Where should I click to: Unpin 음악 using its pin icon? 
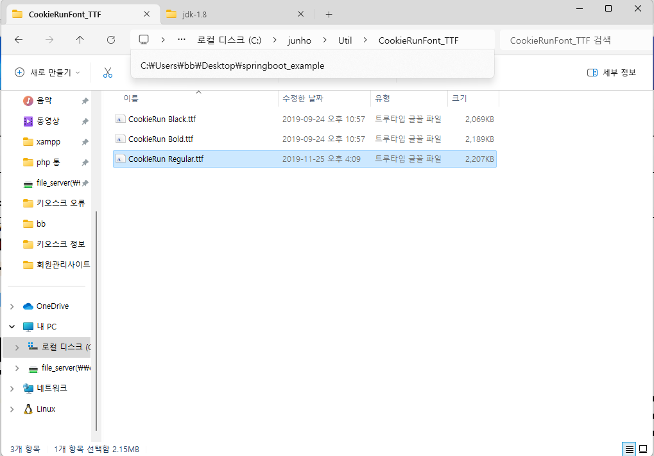pyautogui.click(x=85, y=101)
